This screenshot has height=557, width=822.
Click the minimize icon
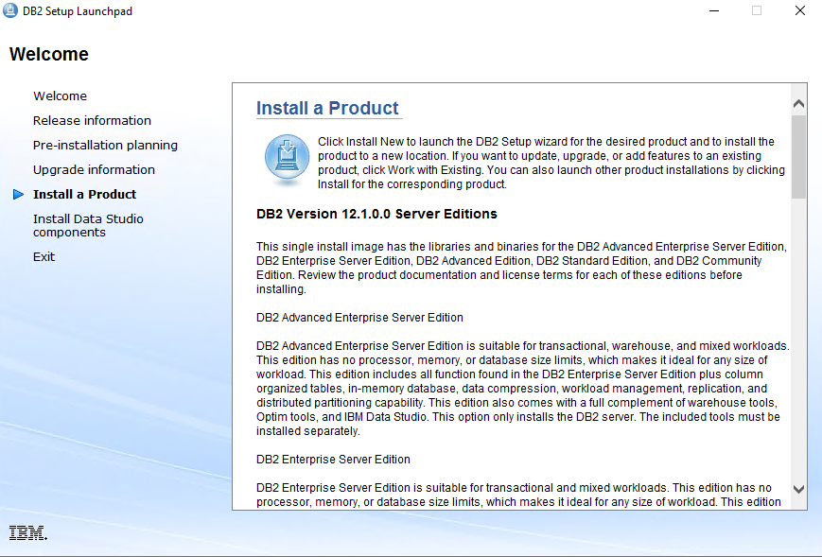(714, 10)
